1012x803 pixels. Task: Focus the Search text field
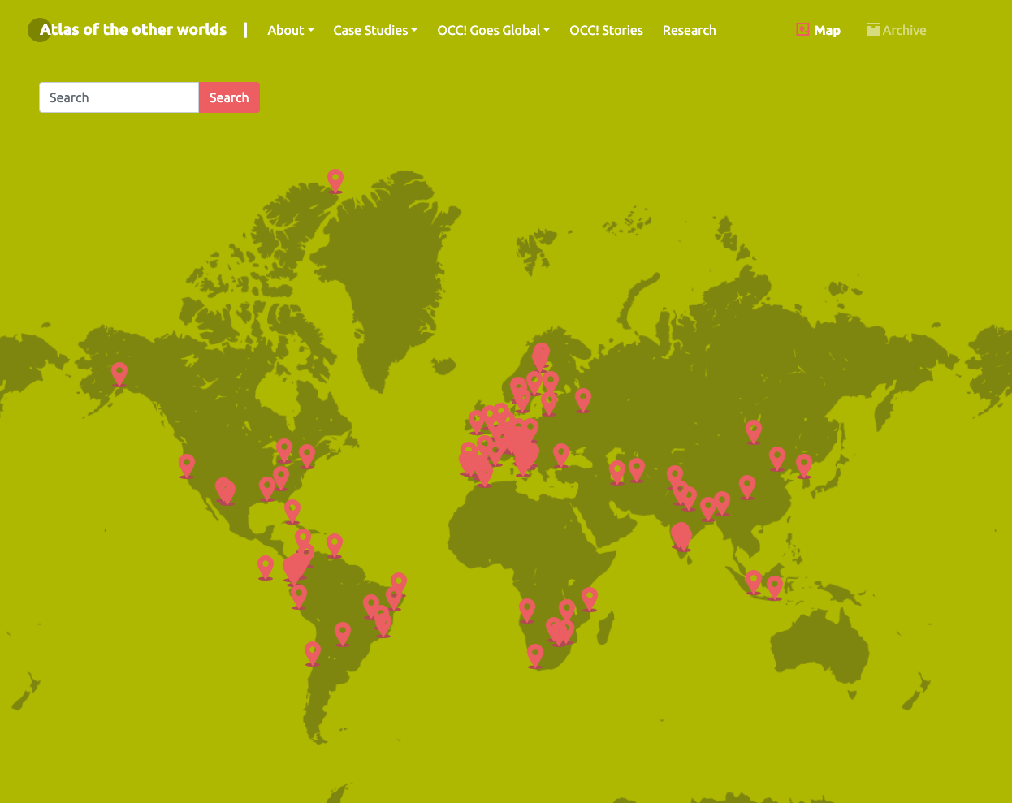(119, 97)
